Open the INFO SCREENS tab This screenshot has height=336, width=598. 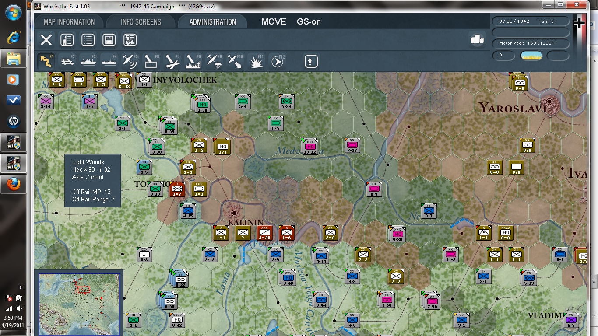(x=141, y=22)
